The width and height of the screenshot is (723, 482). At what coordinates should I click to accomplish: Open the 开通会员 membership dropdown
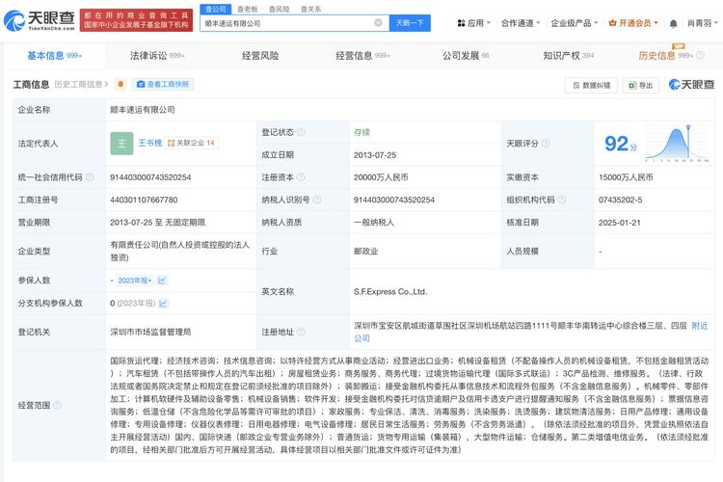(x=637, y=22)
